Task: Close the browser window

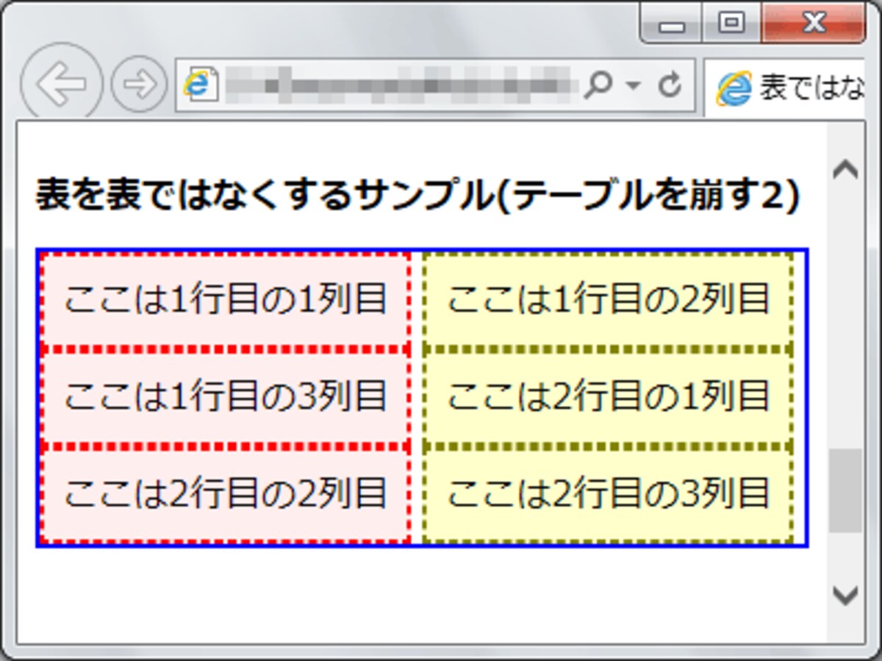Action: (x=813, y=24)
